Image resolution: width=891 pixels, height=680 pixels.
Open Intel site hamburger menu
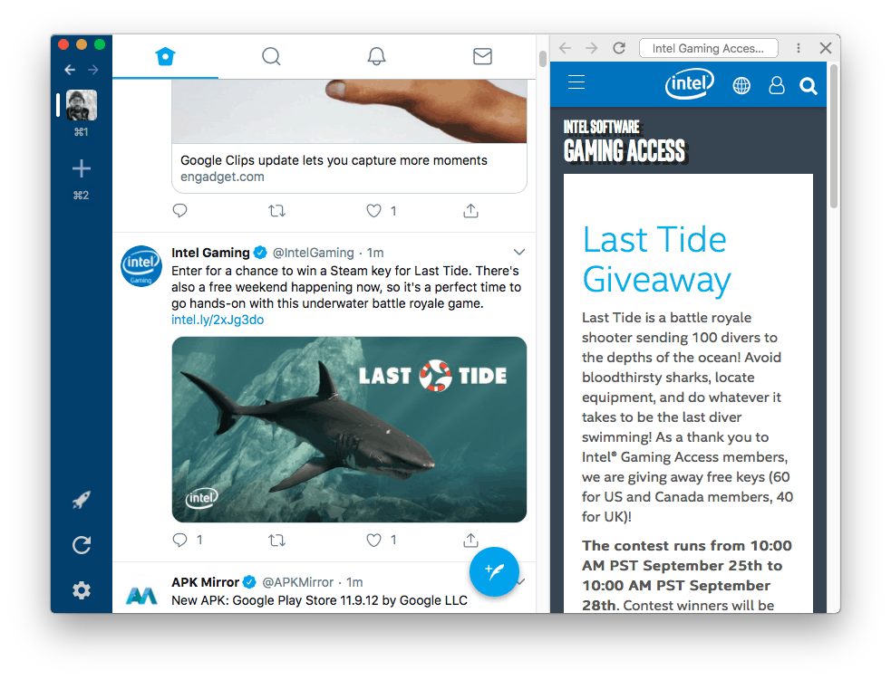576,82
